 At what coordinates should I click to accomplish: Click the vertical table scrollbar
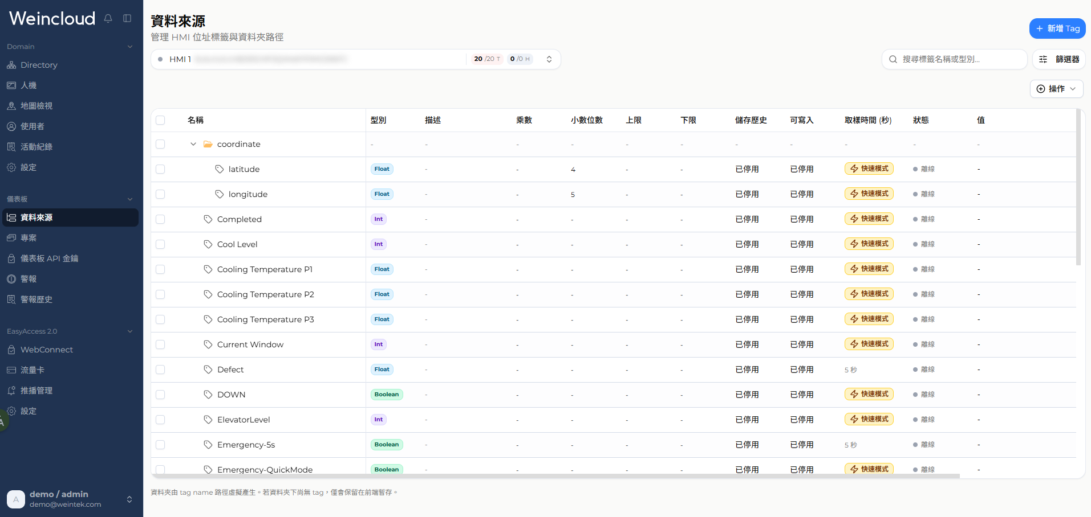1078,187
